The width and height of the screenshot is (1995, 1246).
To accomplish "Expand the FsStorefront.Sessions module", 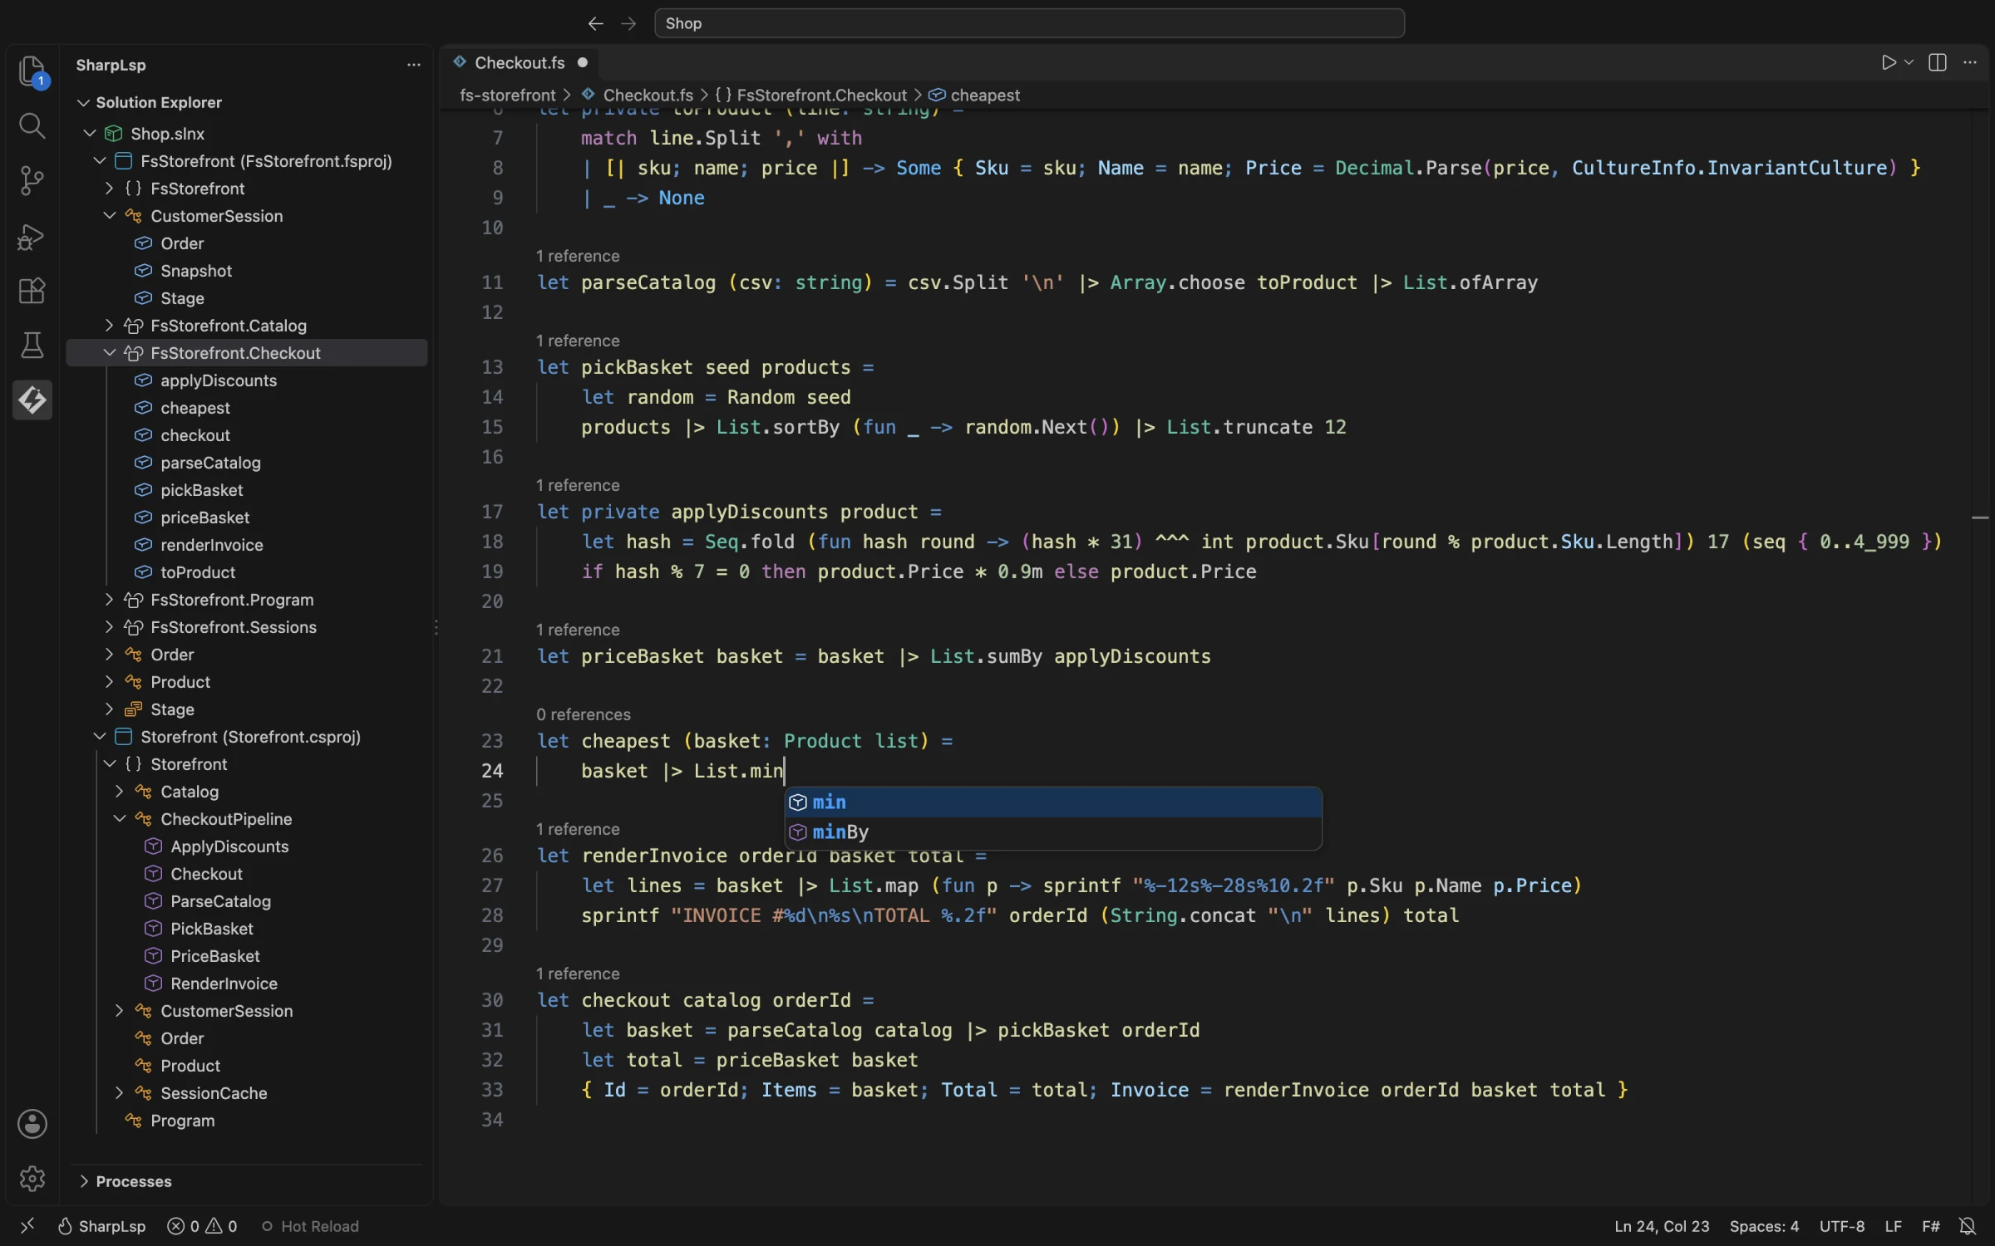I will coord(110,627).
